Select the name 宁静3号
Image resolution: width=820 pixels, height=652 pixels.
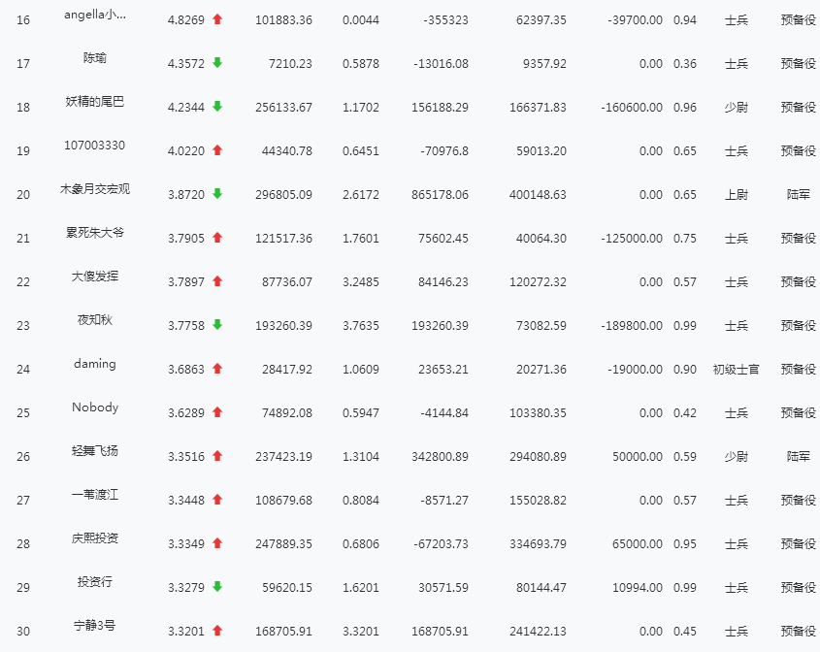(x=95, y=626)
